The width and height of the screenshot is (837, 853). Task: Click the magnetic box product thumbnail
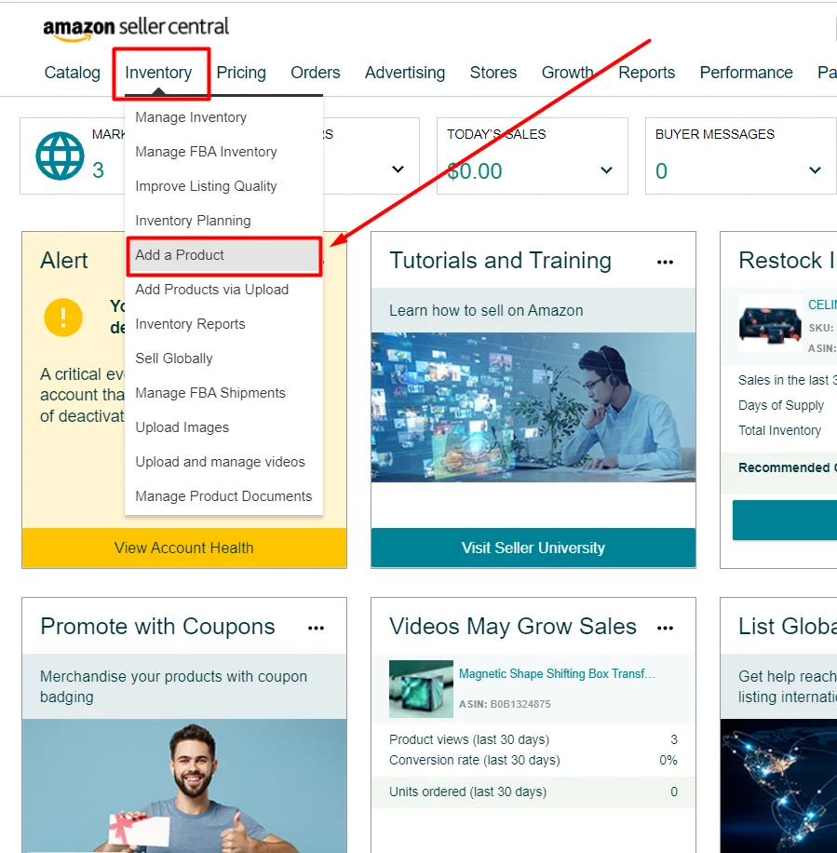click(x=421, y=689)
